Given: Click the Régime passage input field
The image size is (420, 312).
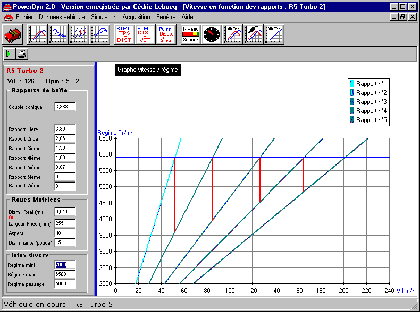Looking at the screenshot, I should click(65, 284).
